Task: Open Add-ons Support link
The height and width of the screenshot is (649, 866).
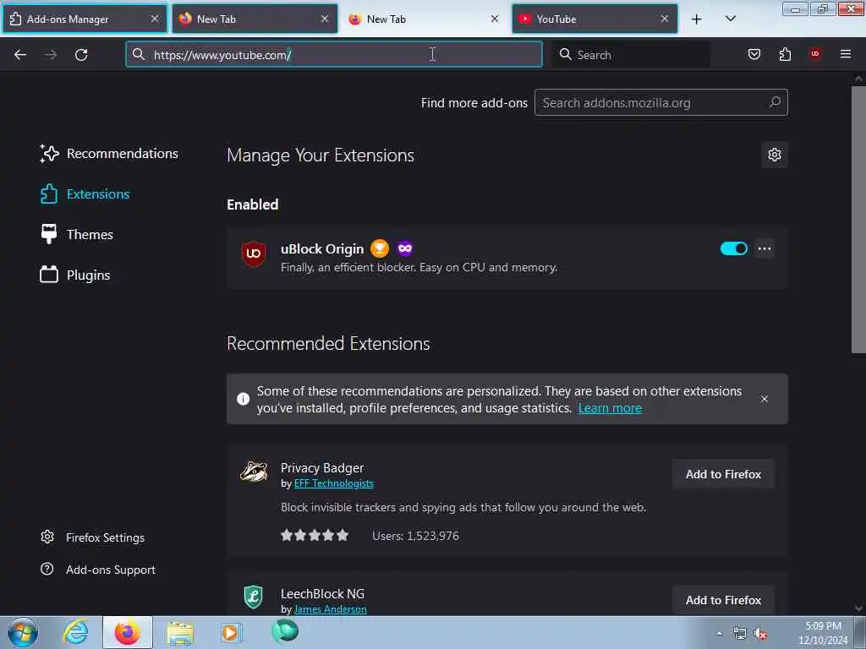Action: [x=98, y=570]
